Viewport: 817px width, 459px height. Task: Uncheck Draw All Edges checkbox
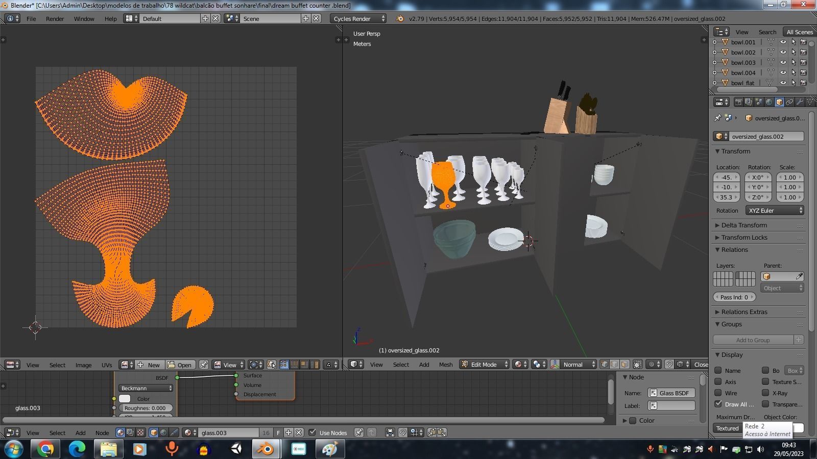718,404
